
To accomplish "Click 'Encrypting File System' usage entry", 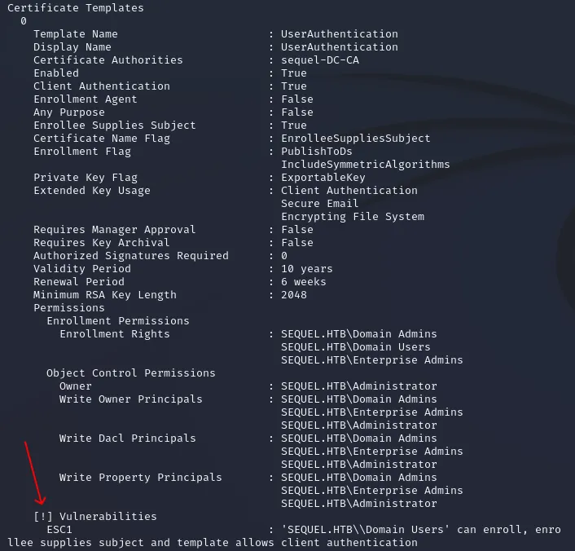I will pyautogui.click(x=353, y=217).
